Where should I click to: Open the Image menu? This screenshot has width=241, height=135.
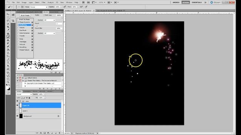coord(24,3)
